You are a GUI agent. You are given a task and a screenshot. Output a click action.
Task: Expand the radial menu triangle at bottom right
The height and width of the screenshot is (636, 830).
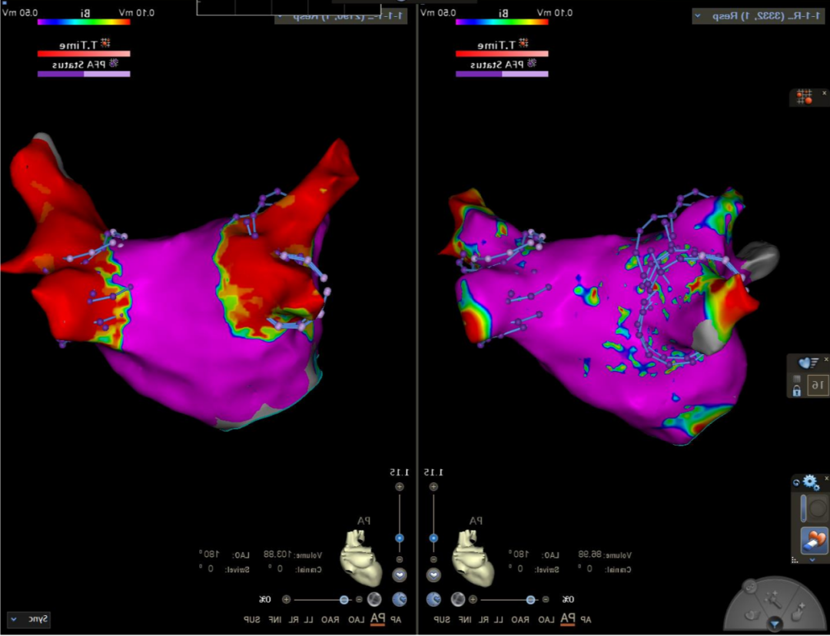click(775, 624)
